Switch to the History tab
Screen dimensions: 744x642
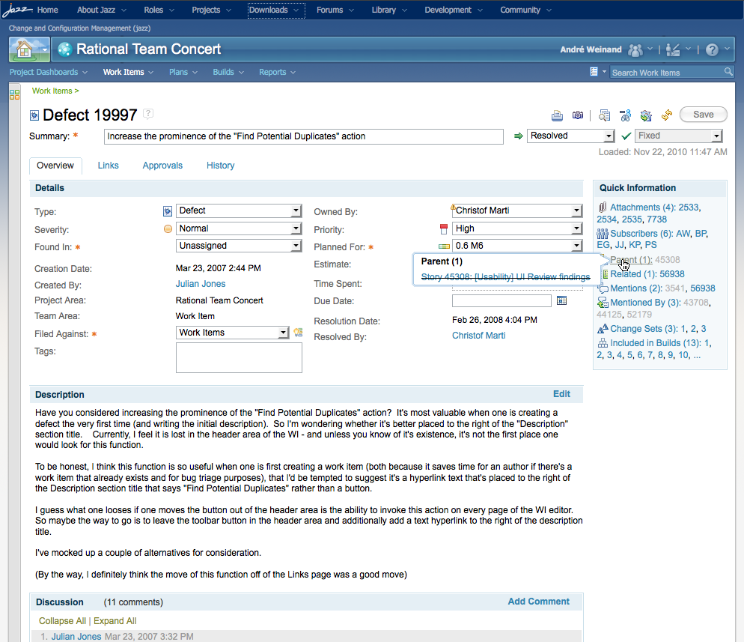pyautogui.click(x=220, y=166)
